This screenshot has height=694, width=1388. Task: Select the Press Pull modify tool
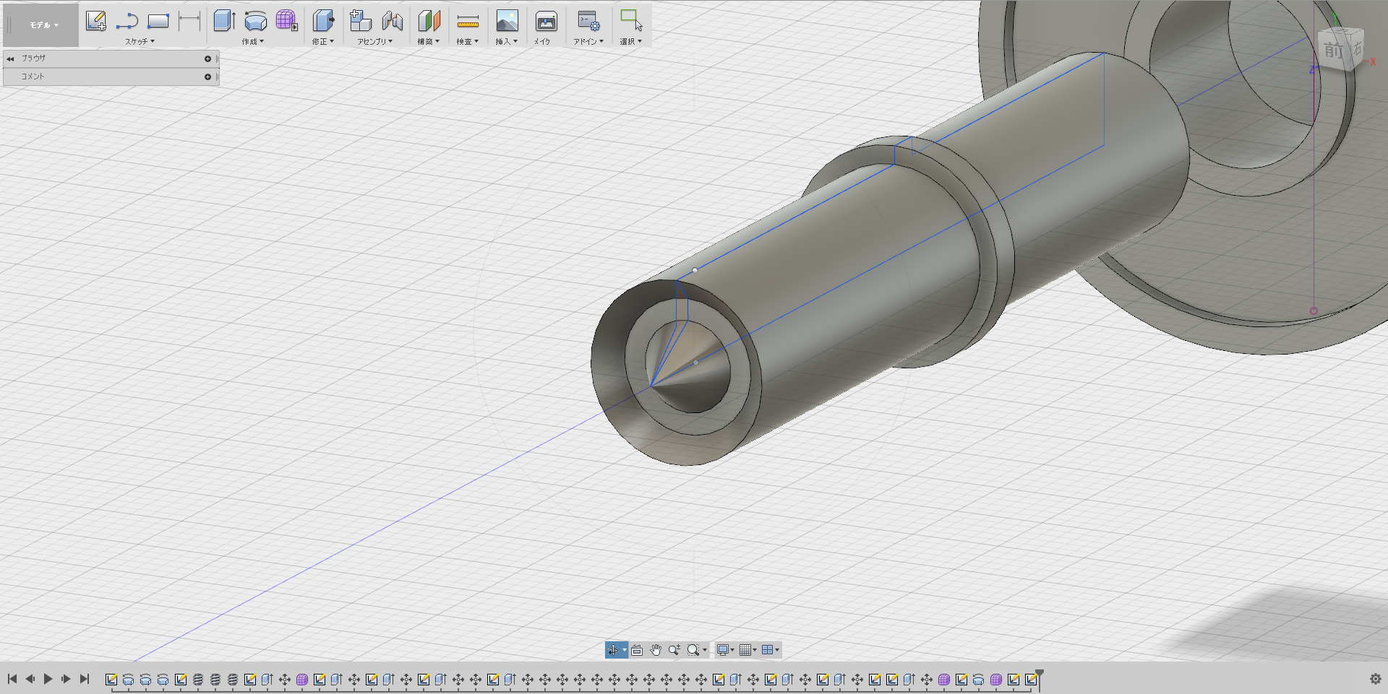pos(323,21)
